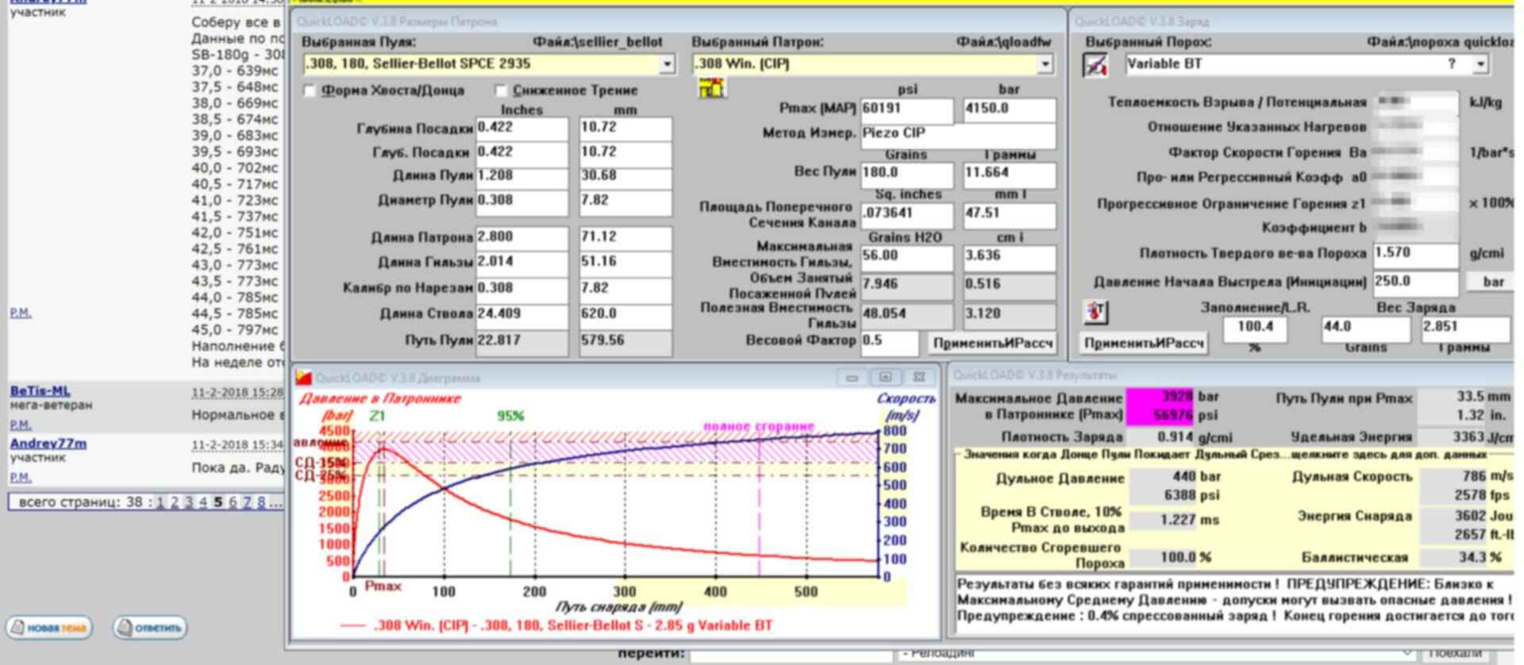Image resolution: width=1524 pixels, height=665 pixels.
Task: Open the temperature thermometer icon in the Charge panel
Action: pyautogui.click(x=1095, y=313)
